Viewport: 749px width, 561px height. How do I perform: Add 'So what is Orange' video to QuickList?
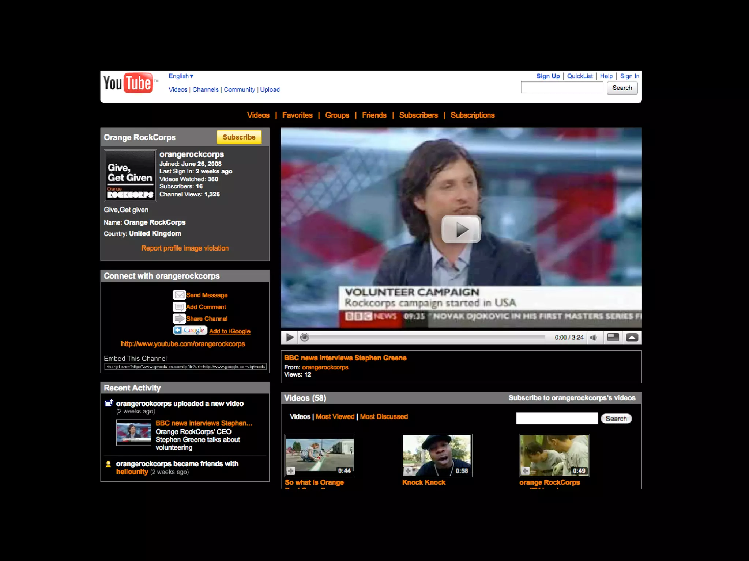[x=291, y=471]
